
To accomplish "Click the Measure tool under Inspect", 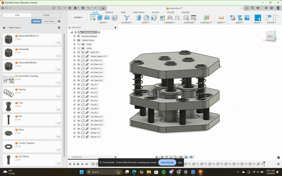I will (x=220, y=18).
